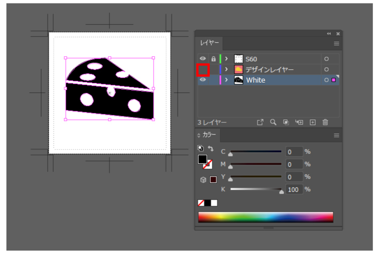The height and width of the screenshot is (253, 379).
Task: Click Swap Fill and Stroke arrows
Action: point(211,149)
